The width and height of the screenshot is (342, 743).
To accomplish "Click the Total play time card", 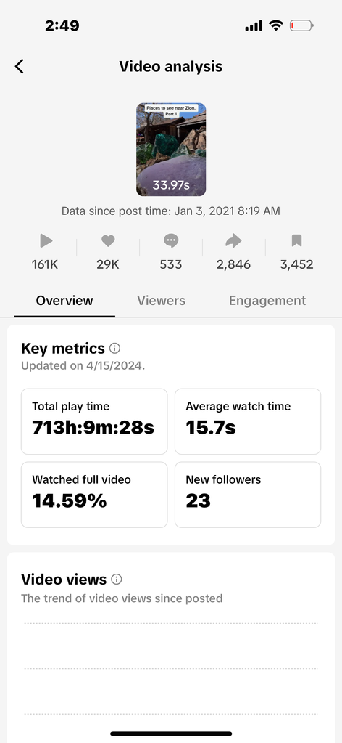I will tap(94, 421).
